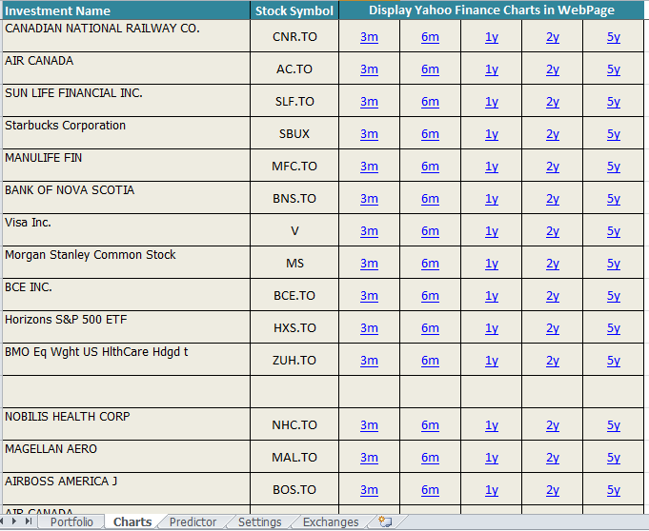Open the 6m chart for CNR.TO
The image size is (649, 531).
(x=430, y=37)
